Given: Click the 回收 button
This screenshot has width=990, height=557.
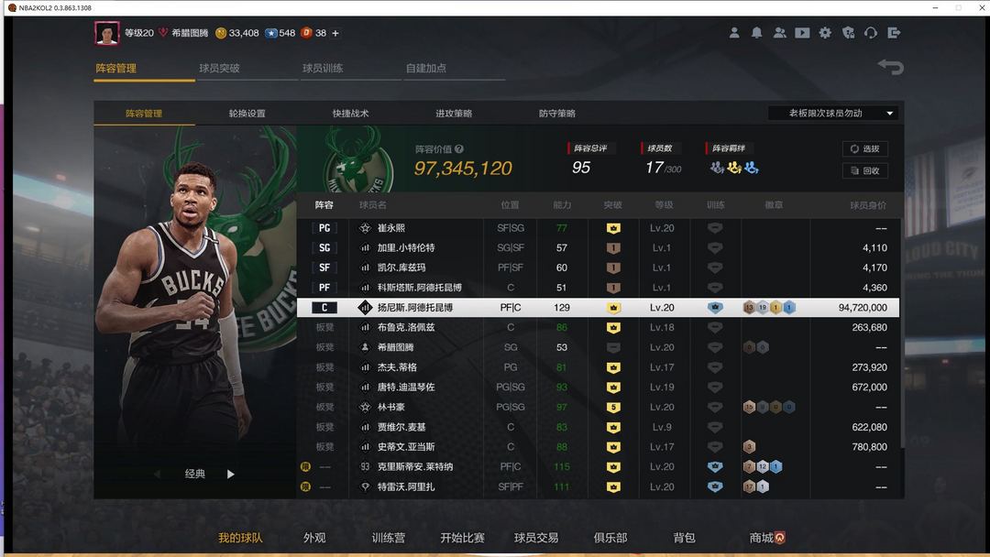Looking at the screenshot, I should (865, 170).
